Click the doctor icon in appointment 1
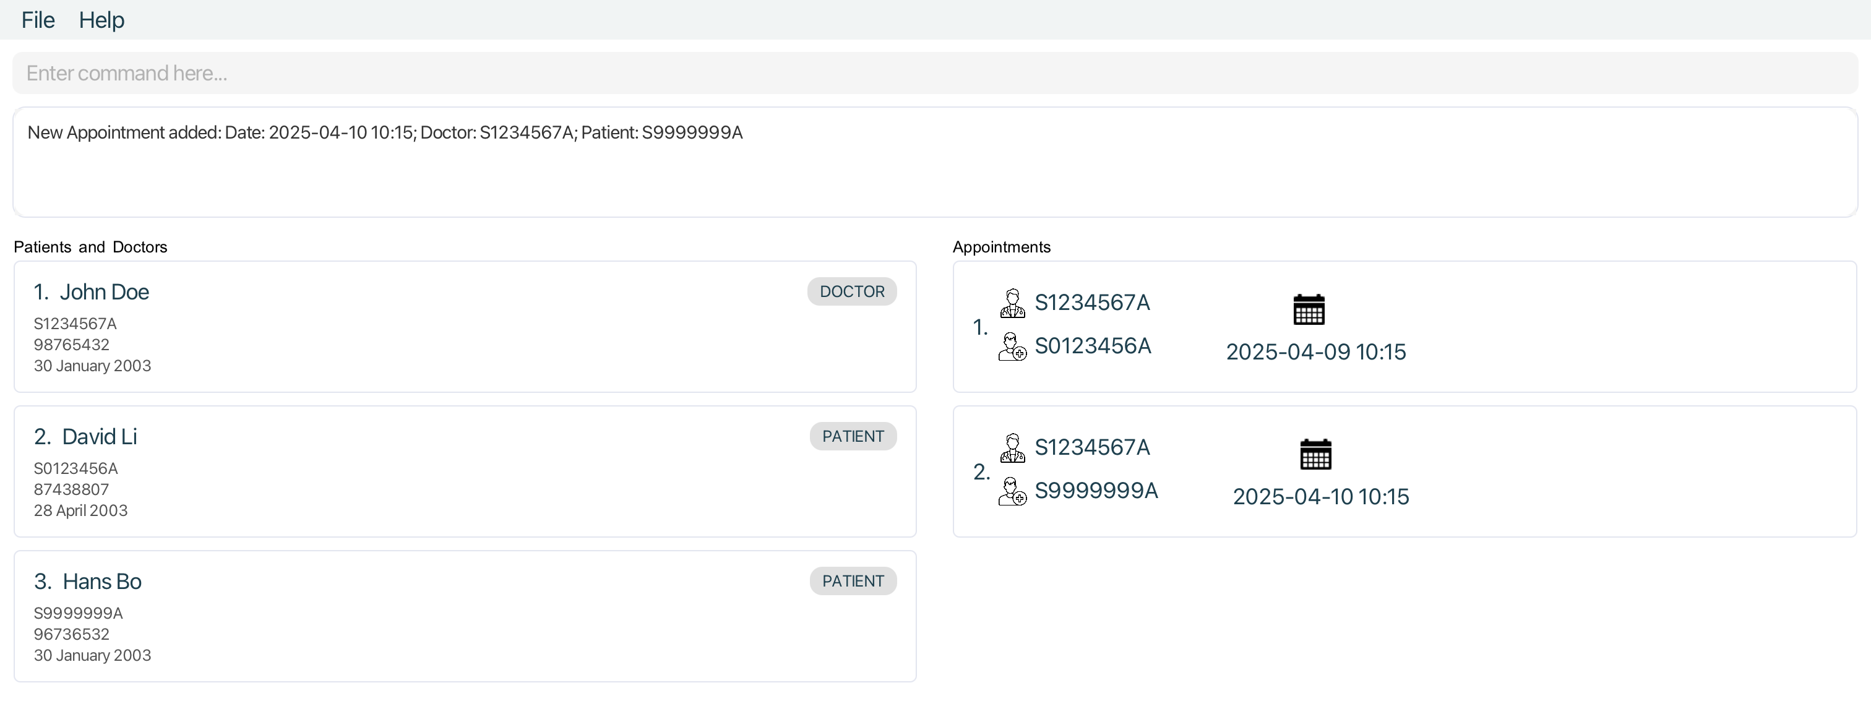Screen dimensions: 1871x714 pos(1012,303)
